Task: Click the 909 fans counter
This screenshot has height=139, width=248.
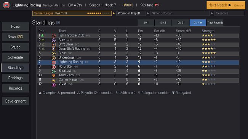Action: pos(147,5)
